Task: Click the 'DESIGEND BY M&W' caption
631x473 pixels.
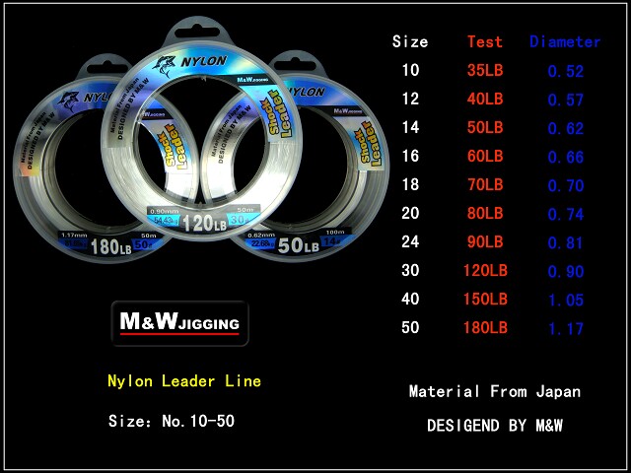Action: 495,426
